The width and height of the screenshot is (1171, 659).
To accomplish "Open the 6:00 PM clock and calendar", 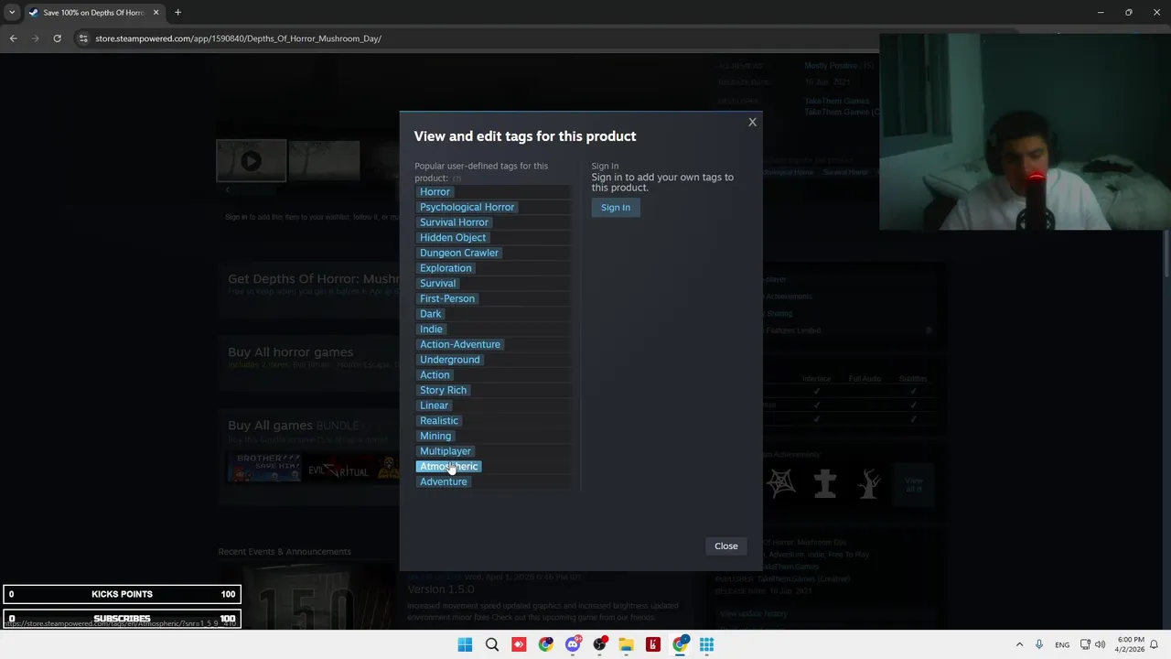I will 1131,644.
